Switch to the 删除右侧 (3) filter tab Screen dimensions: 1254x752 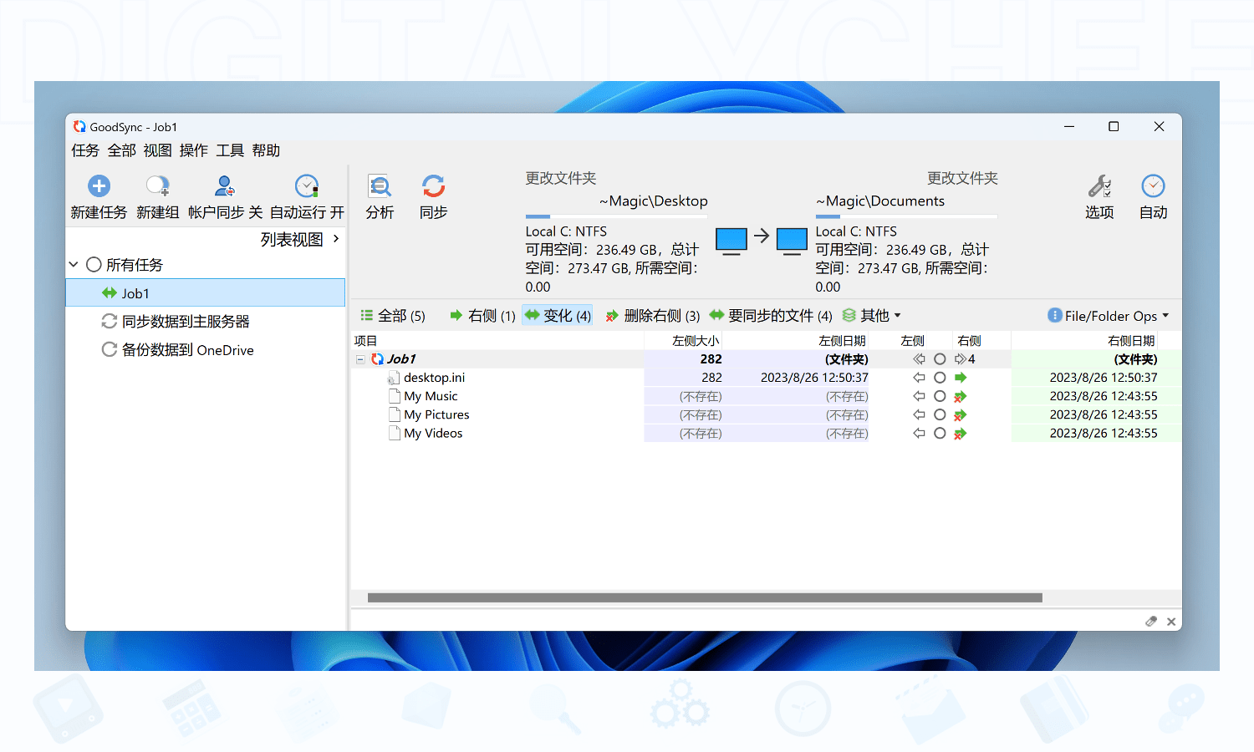(653, 316)
